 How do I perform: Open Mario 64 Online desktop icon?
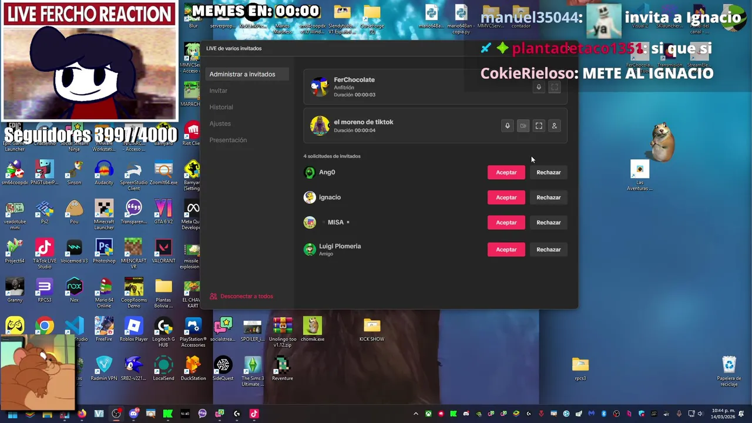pos(104,293)
